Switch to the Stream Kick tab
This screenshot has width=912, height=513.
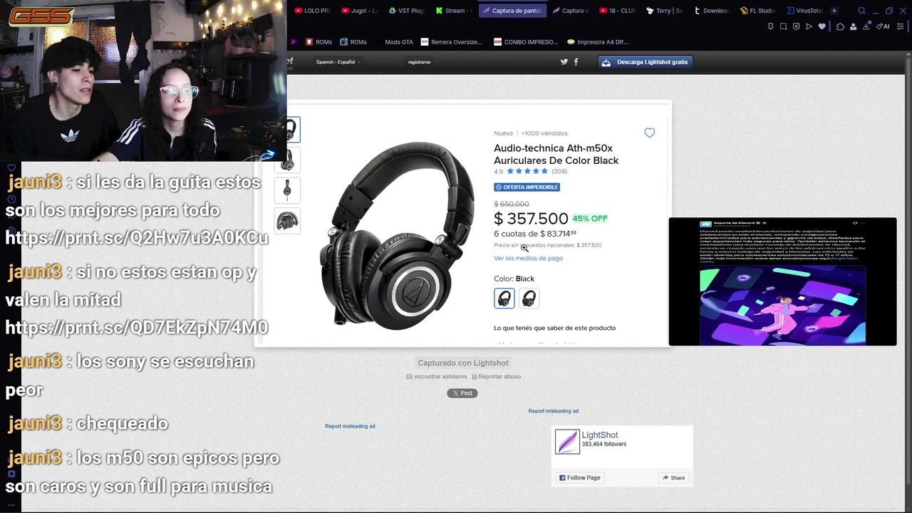click(453, 11)
